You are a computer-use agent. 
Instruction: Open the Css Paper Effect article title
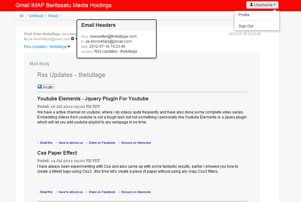pyautogui.click(x=57, y=153)
